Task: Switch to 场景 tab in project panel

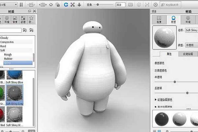Action: [x=159, y=20]
